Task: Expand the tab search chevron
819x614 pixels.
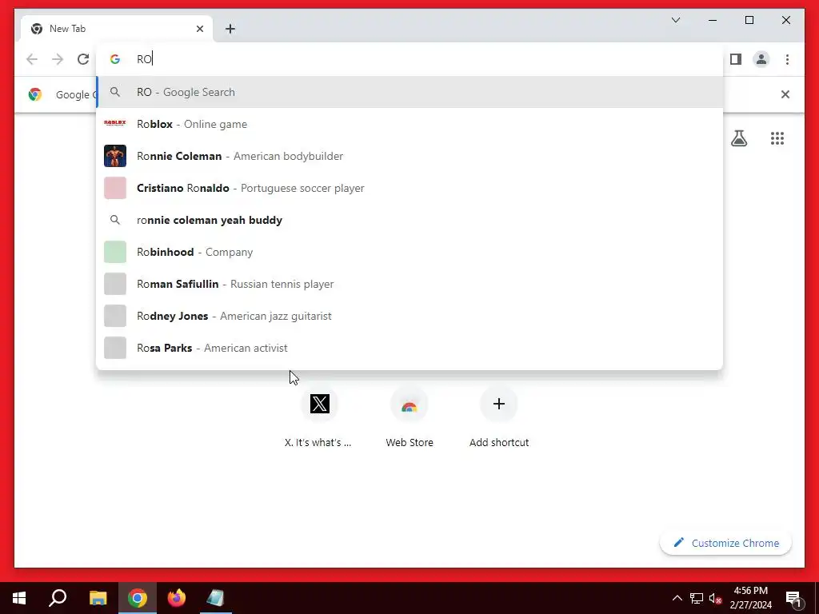Action: click(x=676, y=20)
